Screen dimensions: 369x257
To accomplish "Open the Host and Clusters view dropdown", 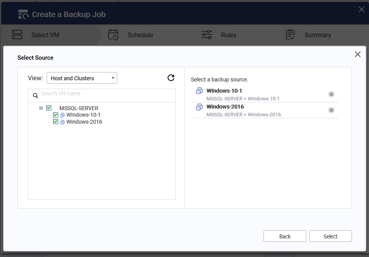I will click(x=82, y=78).
